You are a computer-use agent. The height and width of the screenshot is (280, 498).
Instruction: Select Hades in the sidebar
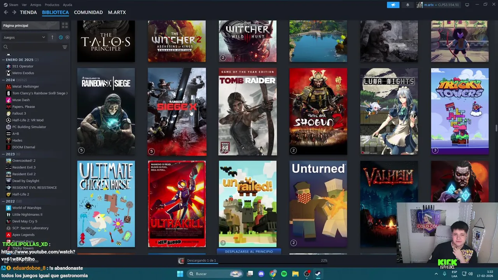click(17, 140)
